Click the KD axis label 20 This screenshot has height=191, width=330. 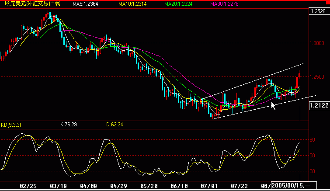tap(313, 171)
